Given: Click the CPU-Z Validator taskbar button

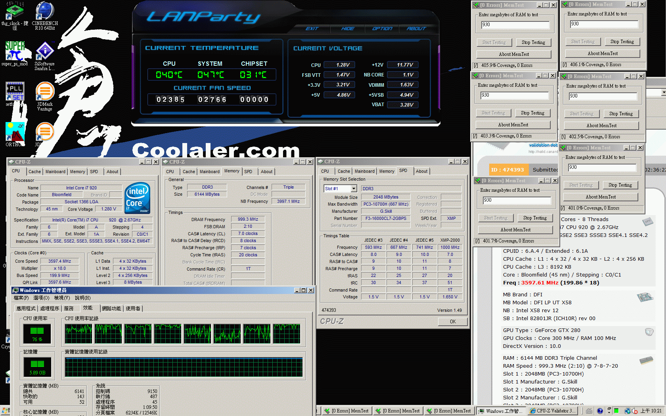Looking at the screenshot, I should pyautogui.click(x=553, y=411).
